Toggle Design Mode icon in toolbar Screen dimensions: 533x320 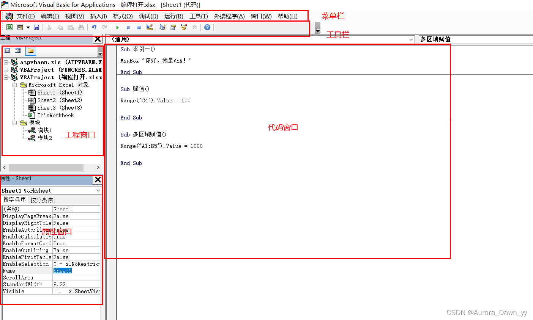click(149, 27)
